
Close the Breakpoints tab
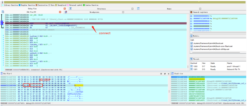(x=123, y=12)
